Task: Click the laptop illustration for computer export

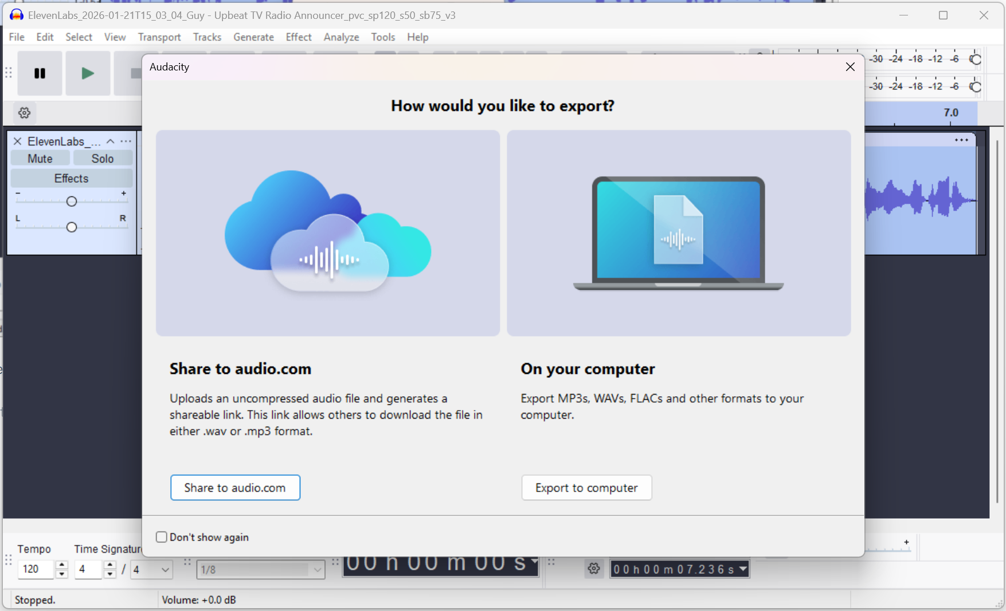Action: 678,232
